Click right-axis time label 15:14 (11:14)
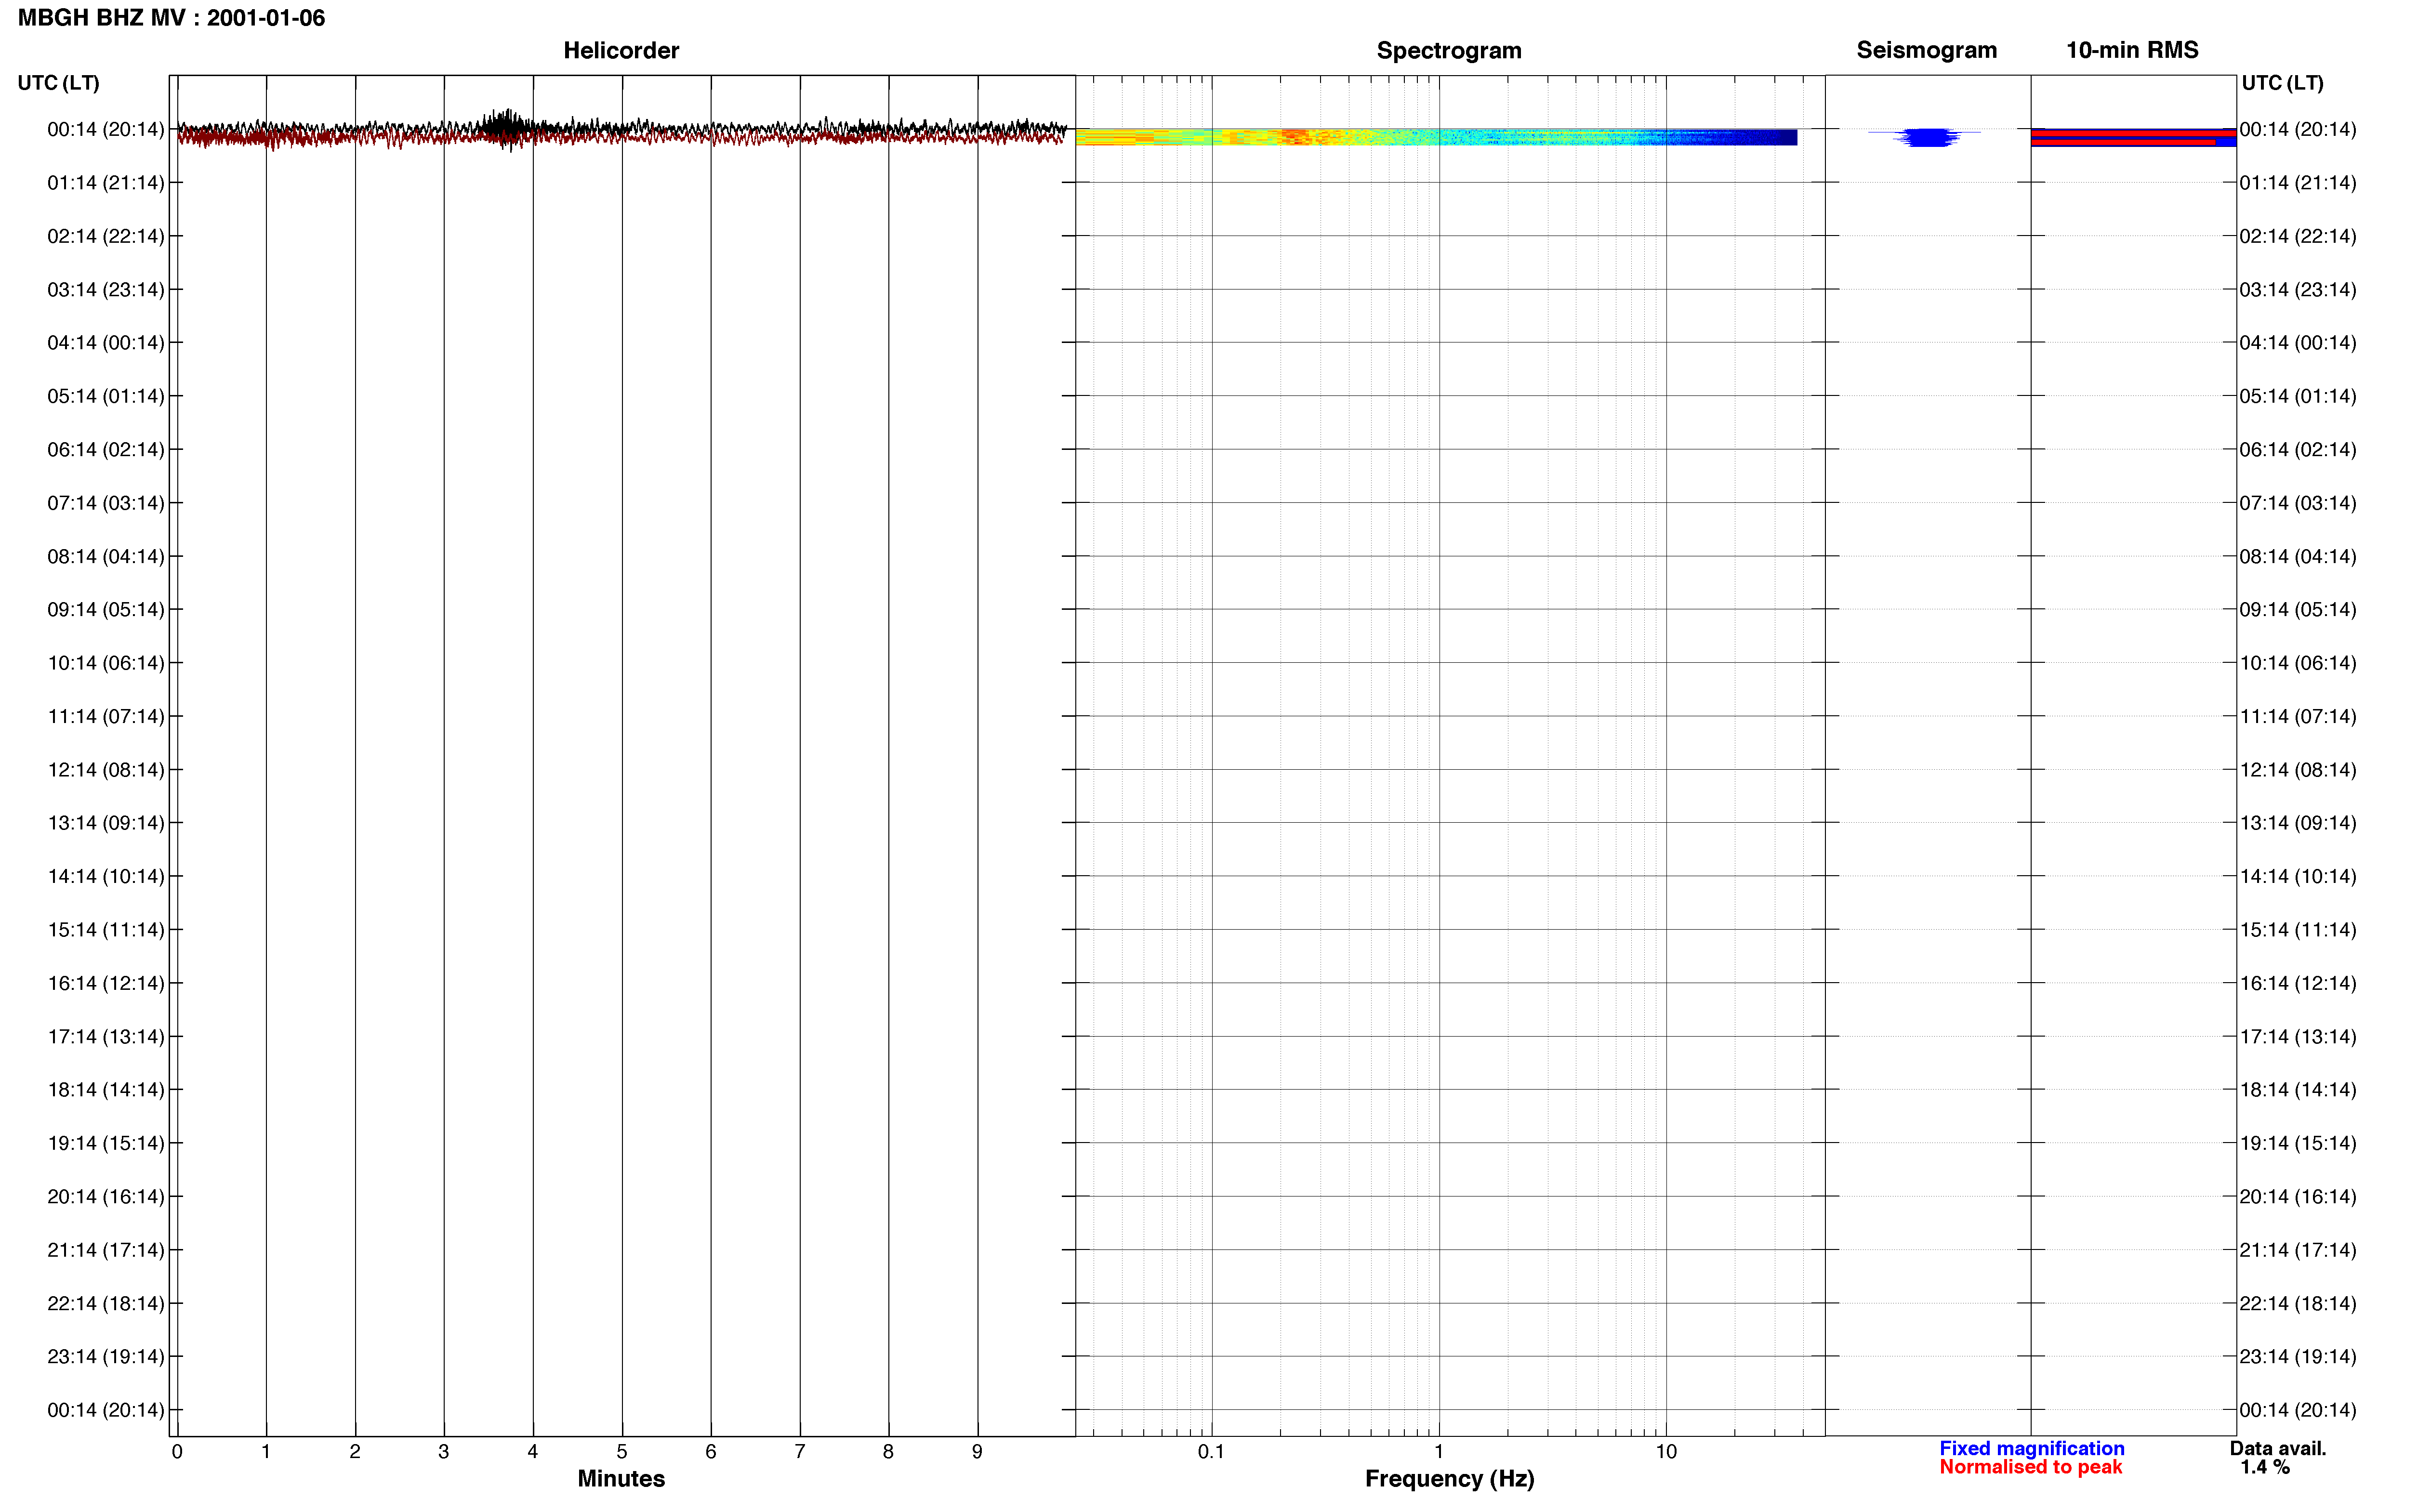This screenshot has width=2418, height=1512. (x=2298, y=930)
